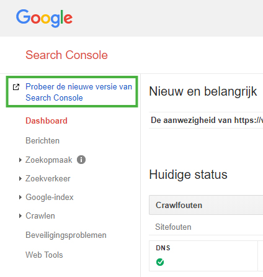Click the info icon next to Zoekopmaak
The image size is (263, 277).
[x=81, y=160]
